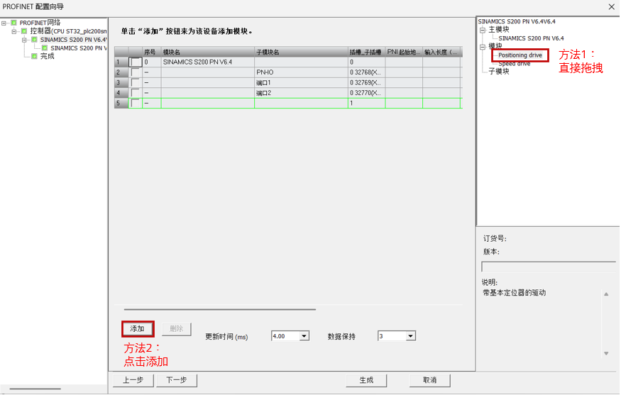Click the green PROFINET网络 node icon
The height and width of the screenshot is (395, 621).
tap(14, 23)
